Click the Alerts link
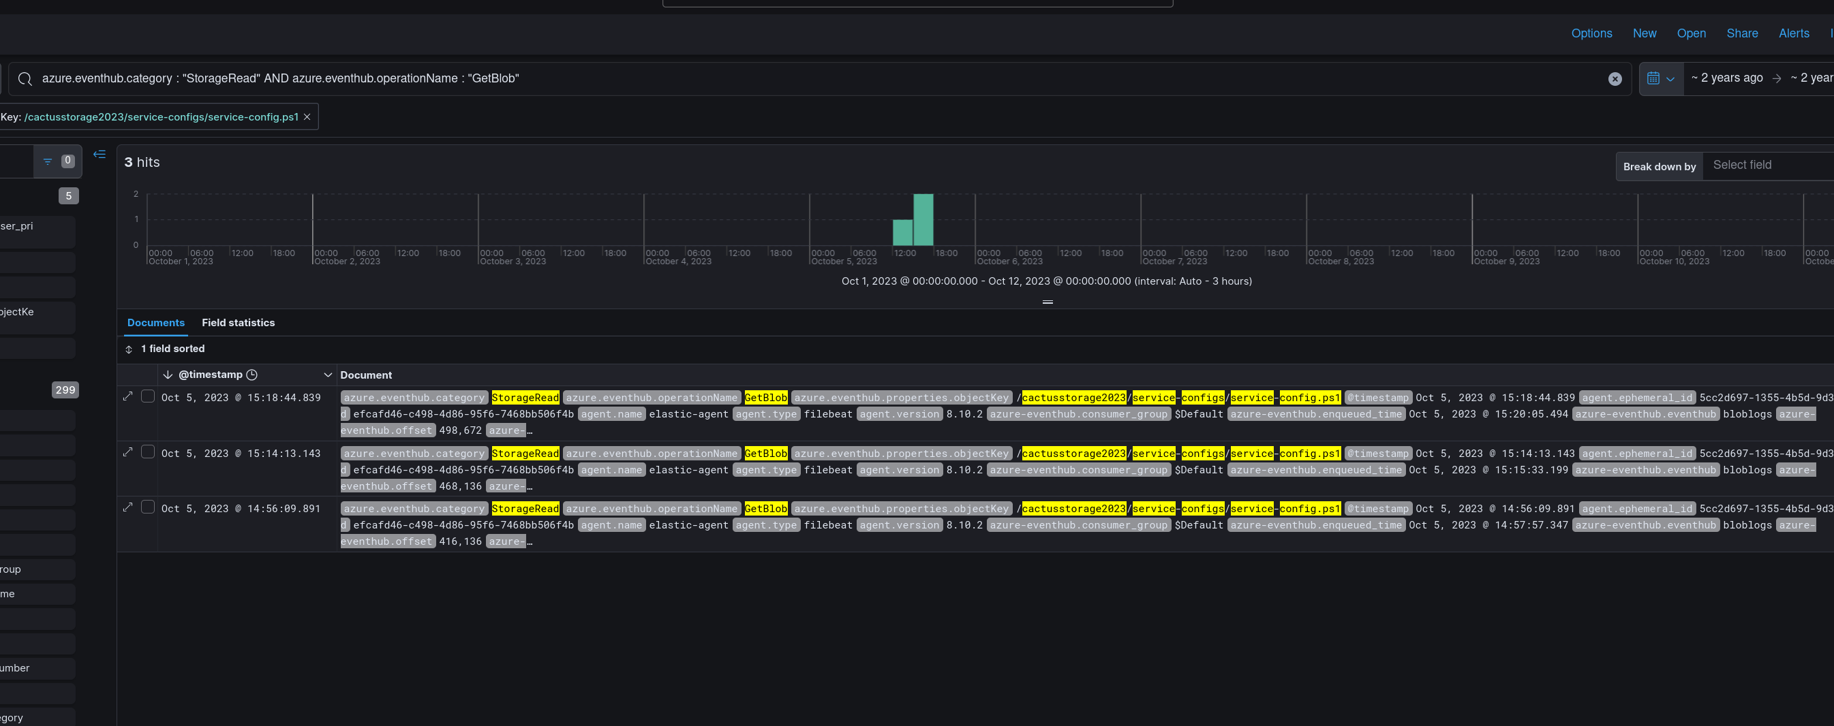The image size is (1834, 726). [1792, 33]
